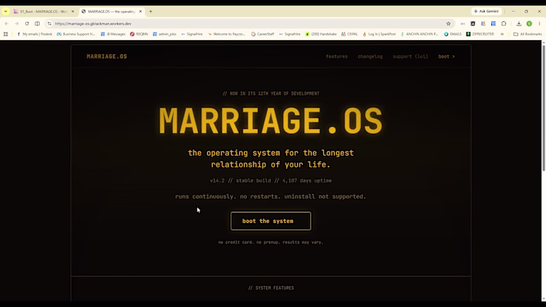Open the CareerStaff bookmark

[263, 34]
